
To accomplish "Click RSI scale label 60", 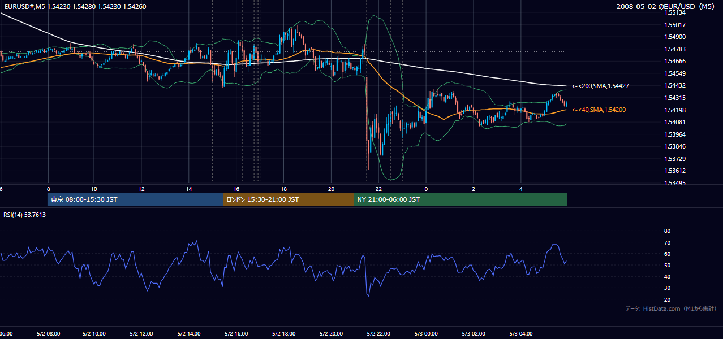I will coord(667,254).
